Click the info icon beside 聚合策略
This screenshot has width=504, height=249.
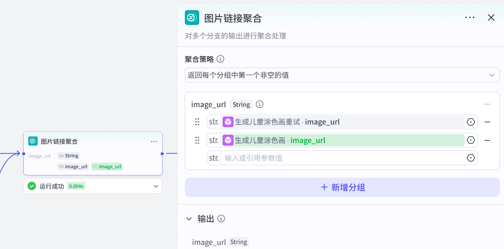click(x=221, y=59)
